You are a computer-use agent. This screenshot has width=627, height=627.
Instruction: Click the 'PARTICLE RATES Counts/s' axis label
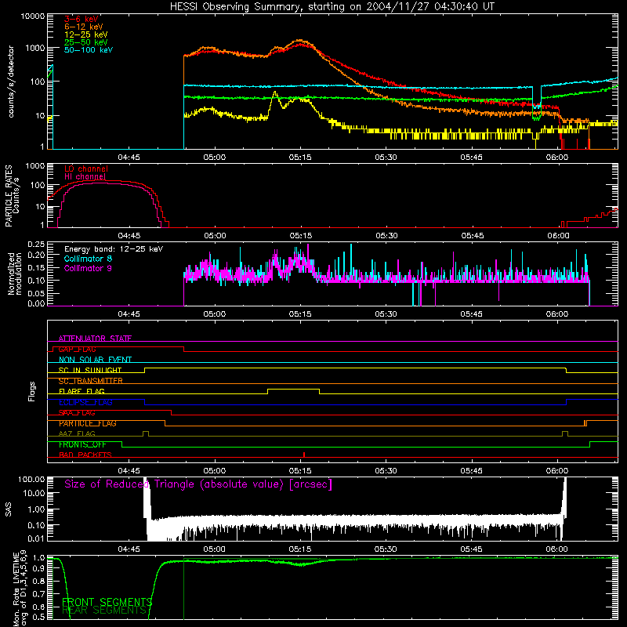pos(12,196)
